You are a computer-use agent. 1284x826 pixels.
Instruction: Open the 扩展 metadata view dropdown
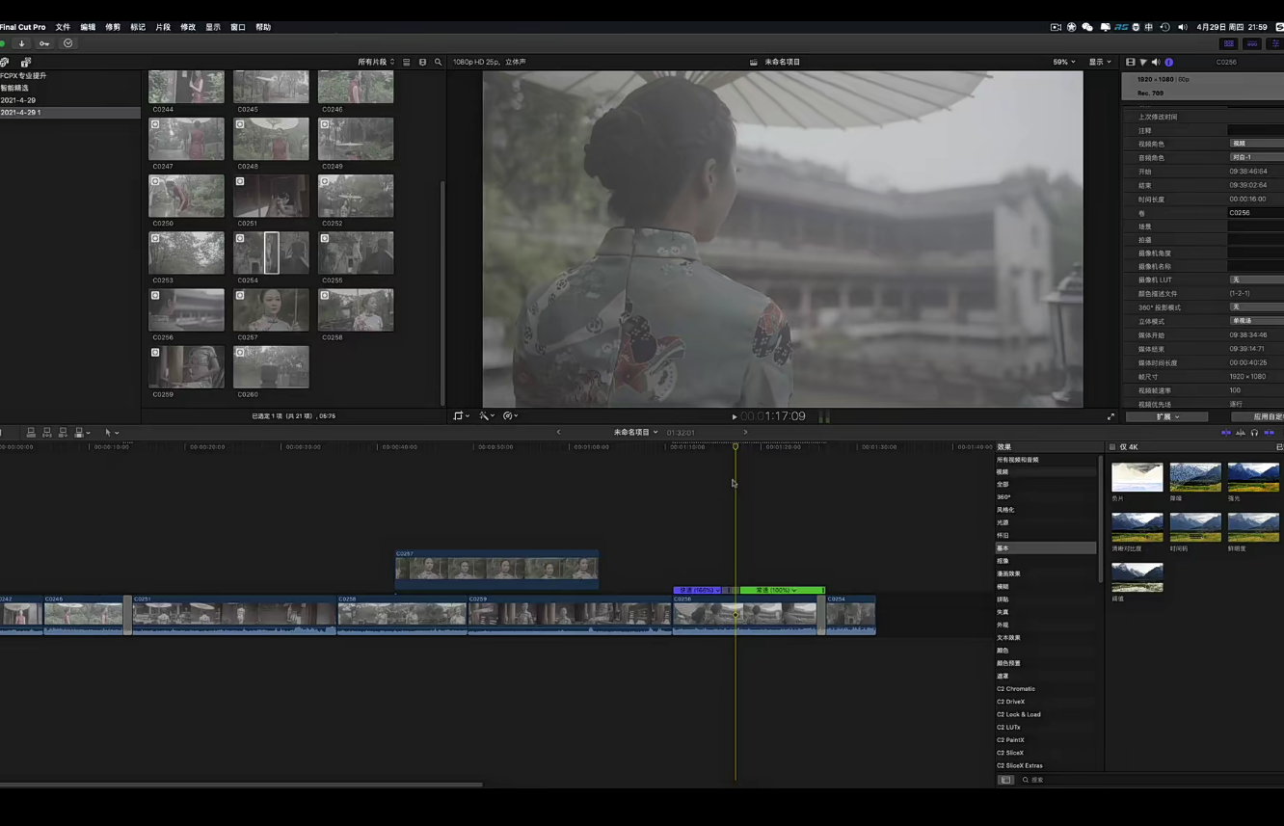tap(1166, 416)
